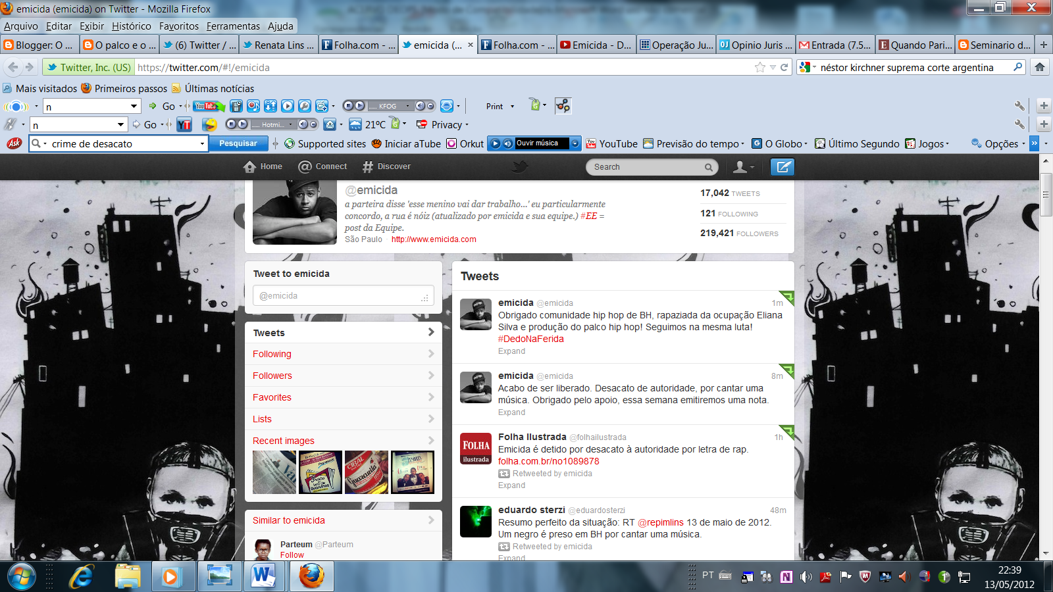
Task: Toggle the Windows volume speaker tray icon
Action: point(806,577)
